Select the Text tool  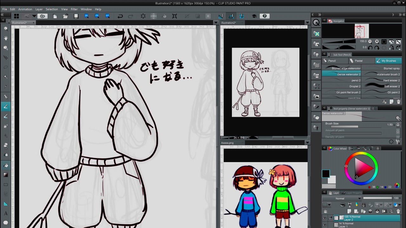pos(6,214)
